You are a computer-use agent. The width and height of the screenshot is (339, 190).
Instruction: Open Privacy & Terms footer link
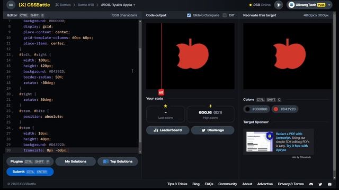[291, 184]
